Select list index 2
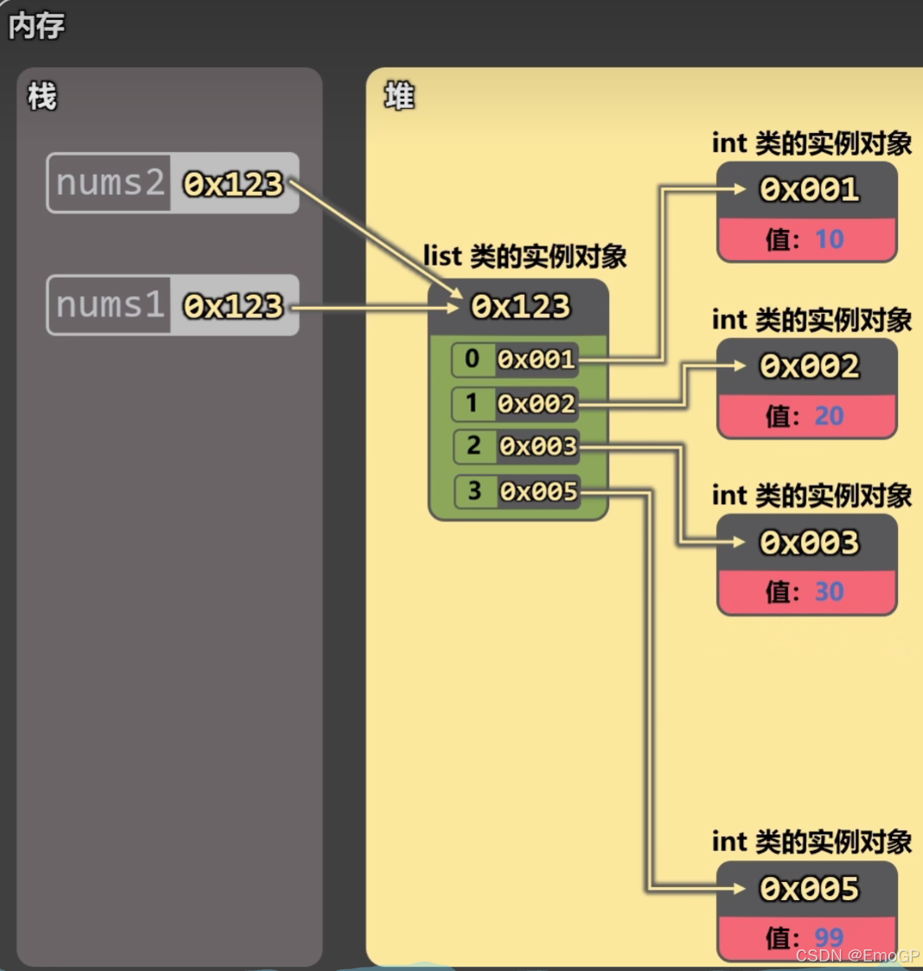This screenshot has height=971, width=923. 474,445
